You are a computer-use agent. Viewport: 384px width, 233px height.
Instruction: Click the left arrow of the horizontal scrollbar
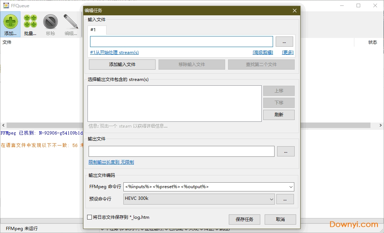point(3,125)
